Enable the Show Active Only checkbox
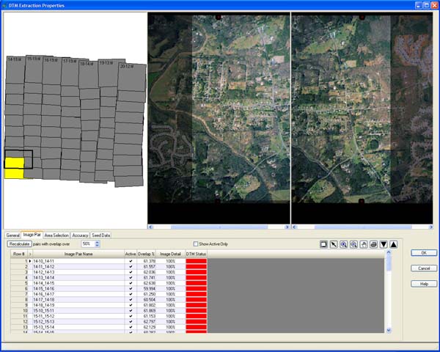This screenshot has width=440, height=352. pyautogui.click(x=196, y=243)
